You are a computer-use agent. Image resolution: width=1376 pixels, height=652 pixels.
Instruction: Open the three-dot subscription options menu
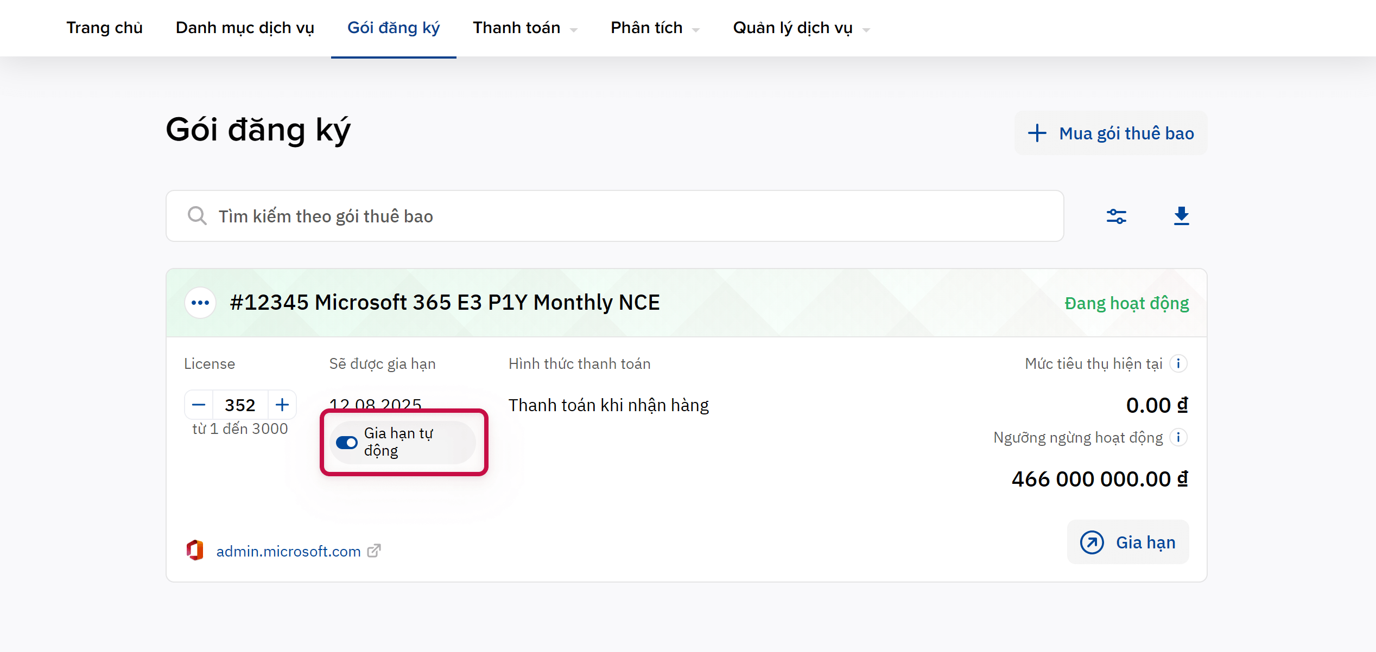coord(200,303)
